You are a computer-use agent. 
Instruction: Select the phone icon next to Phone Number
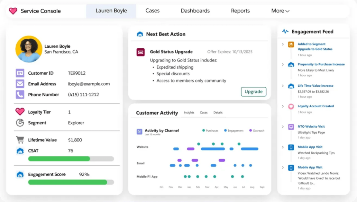coord(20,94)
